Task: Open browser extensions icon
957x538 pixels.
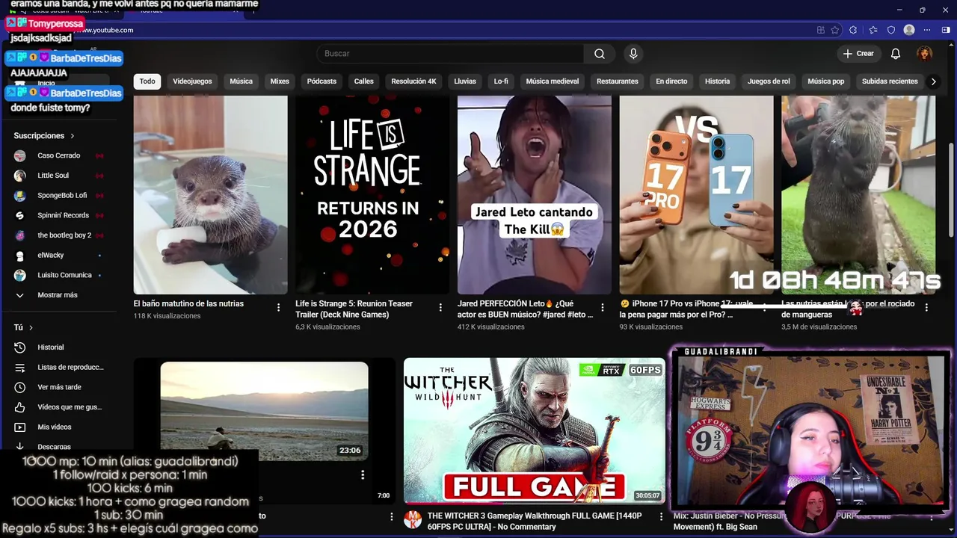Action: pyautogui.click(x=853, y=30)
